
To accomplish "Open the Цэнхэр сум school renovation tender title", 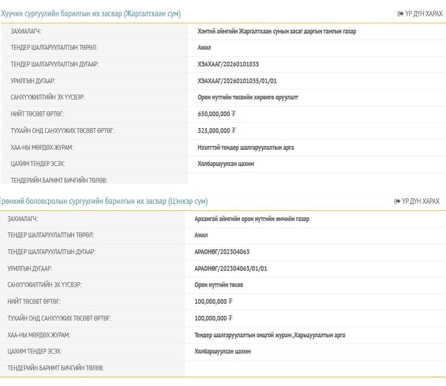I will tap(104, 202).
